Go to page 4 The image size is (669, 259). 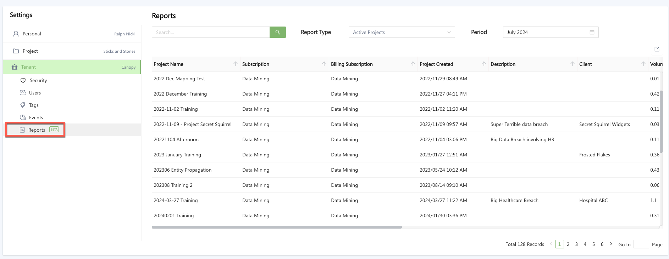(585, 244)
